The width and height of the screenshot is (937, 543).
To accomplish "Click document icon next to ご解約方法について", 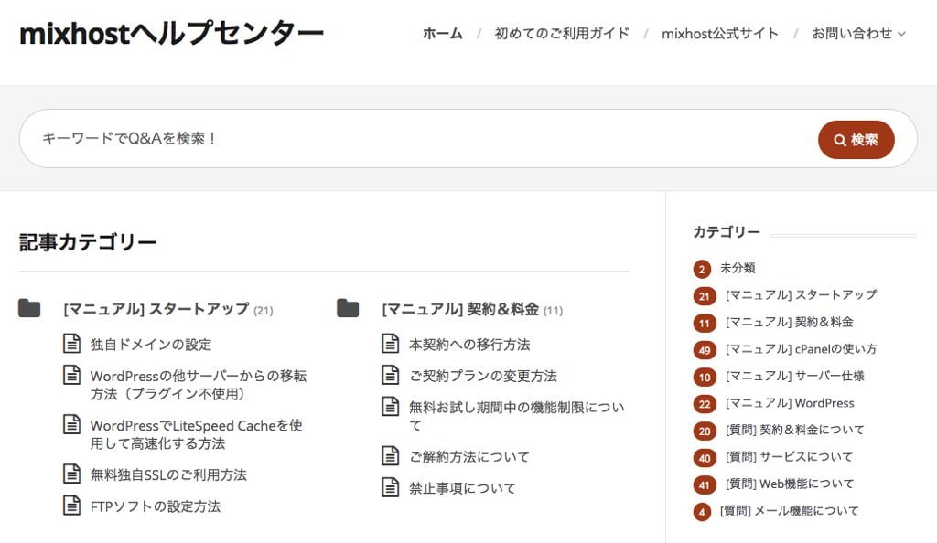I will tap(390, 456).
